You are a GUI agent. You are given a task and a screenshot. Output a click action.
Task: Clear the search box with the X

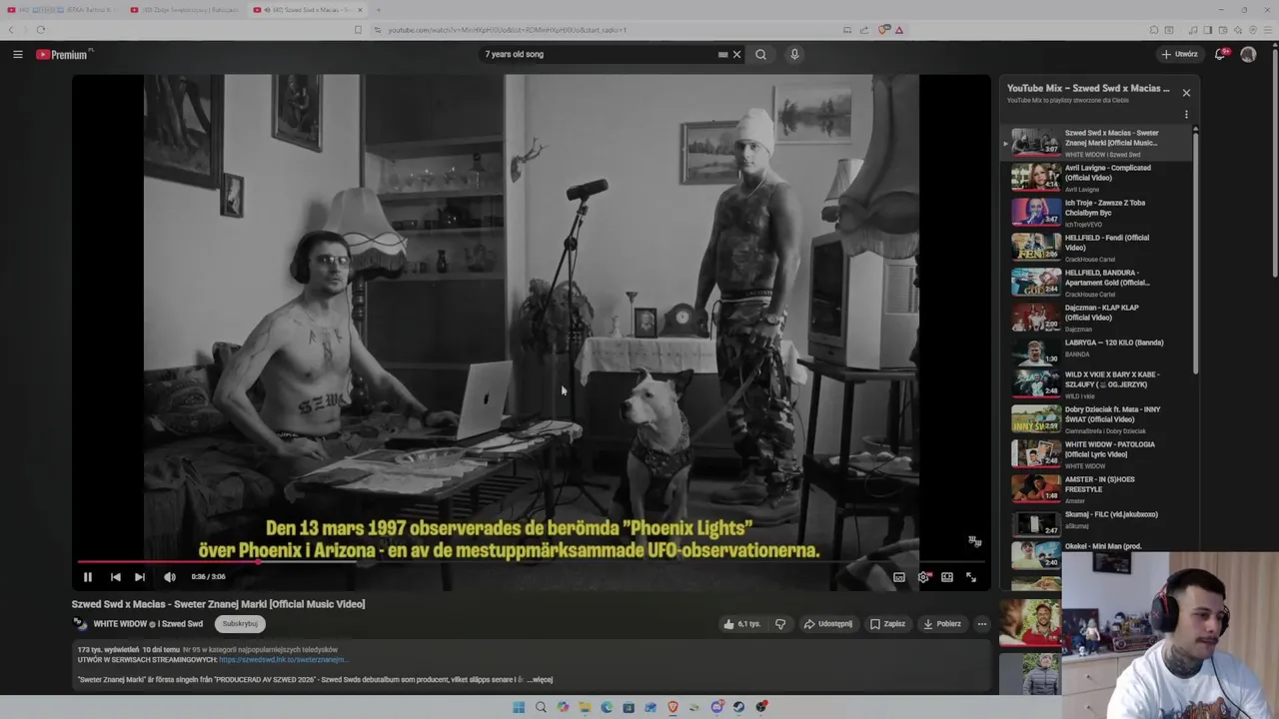[x=737, y=54]
